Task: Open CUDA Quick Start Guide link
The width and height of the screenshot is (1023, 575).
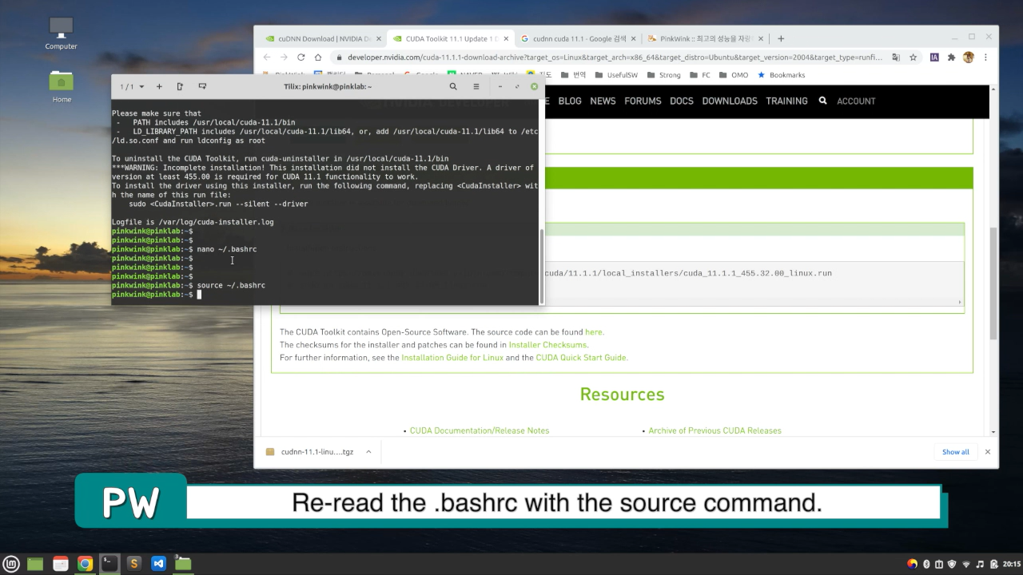Action: pyautogui.click(x=581, y=358)
